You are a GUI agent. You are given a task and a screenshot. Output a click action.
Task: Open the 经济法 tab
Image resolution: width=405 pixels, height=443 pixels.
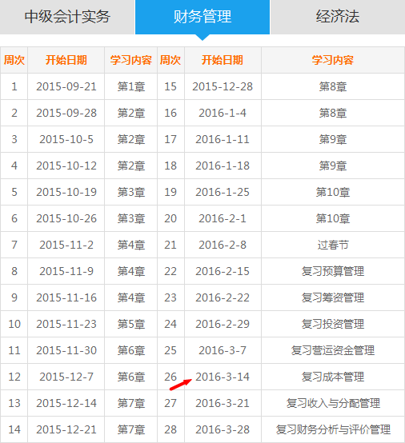338,17
